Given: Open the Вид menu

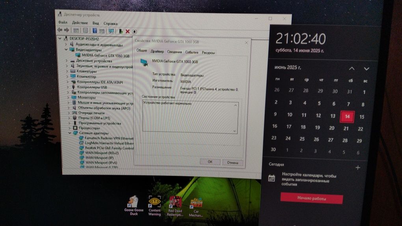Looking at the screenshot, I should click(x=96, y=23).
